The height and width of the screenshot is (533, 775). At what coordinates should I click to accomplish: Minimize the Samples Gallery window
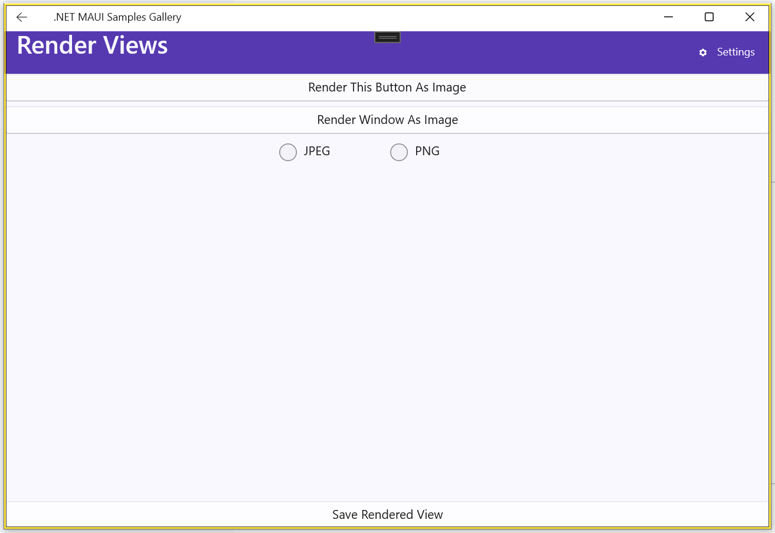(x=668, y=17)
